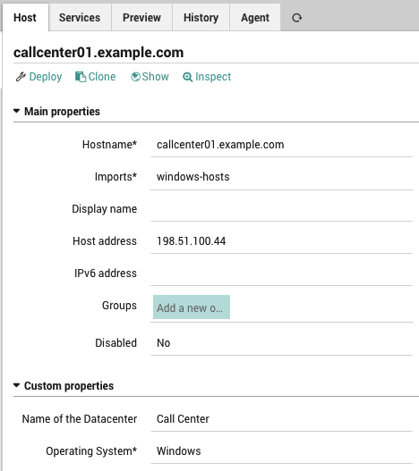The height and width of the screenshot is (471, 419).
Task: Click the Host address label
Action: (x=105, y=241)
